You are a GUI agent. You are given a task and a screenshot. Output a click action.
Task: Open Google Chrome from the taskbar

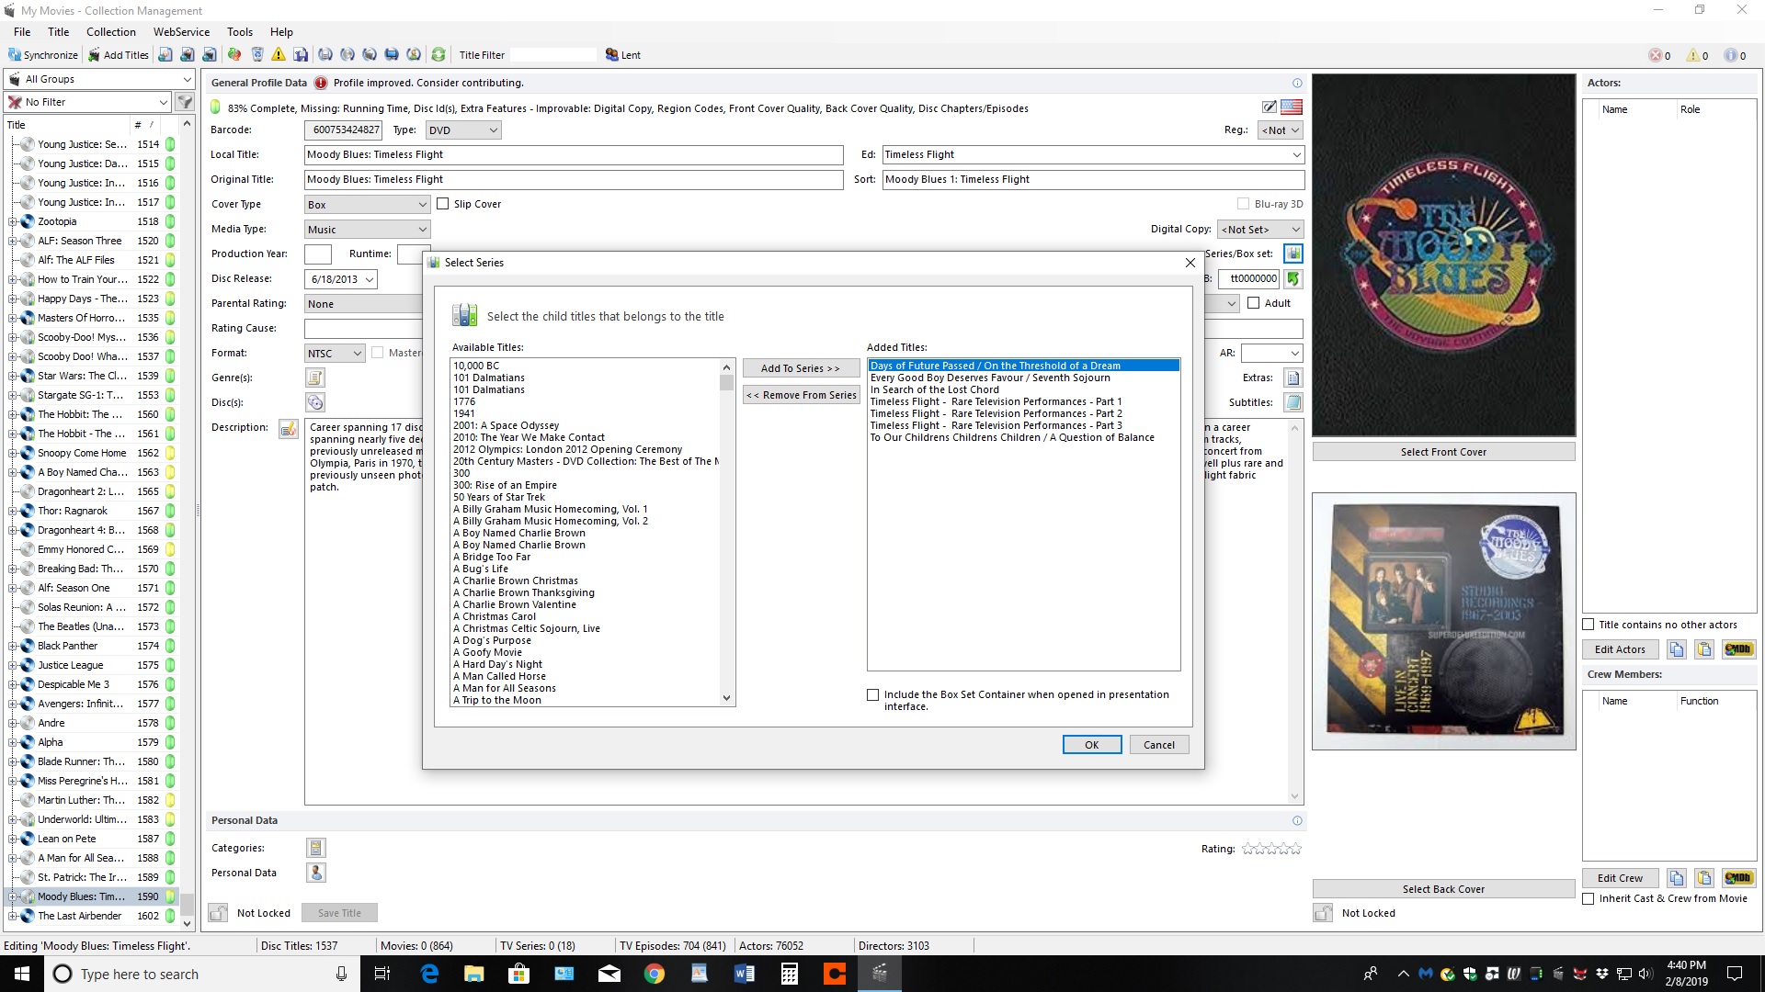click(x=654, y=974)
